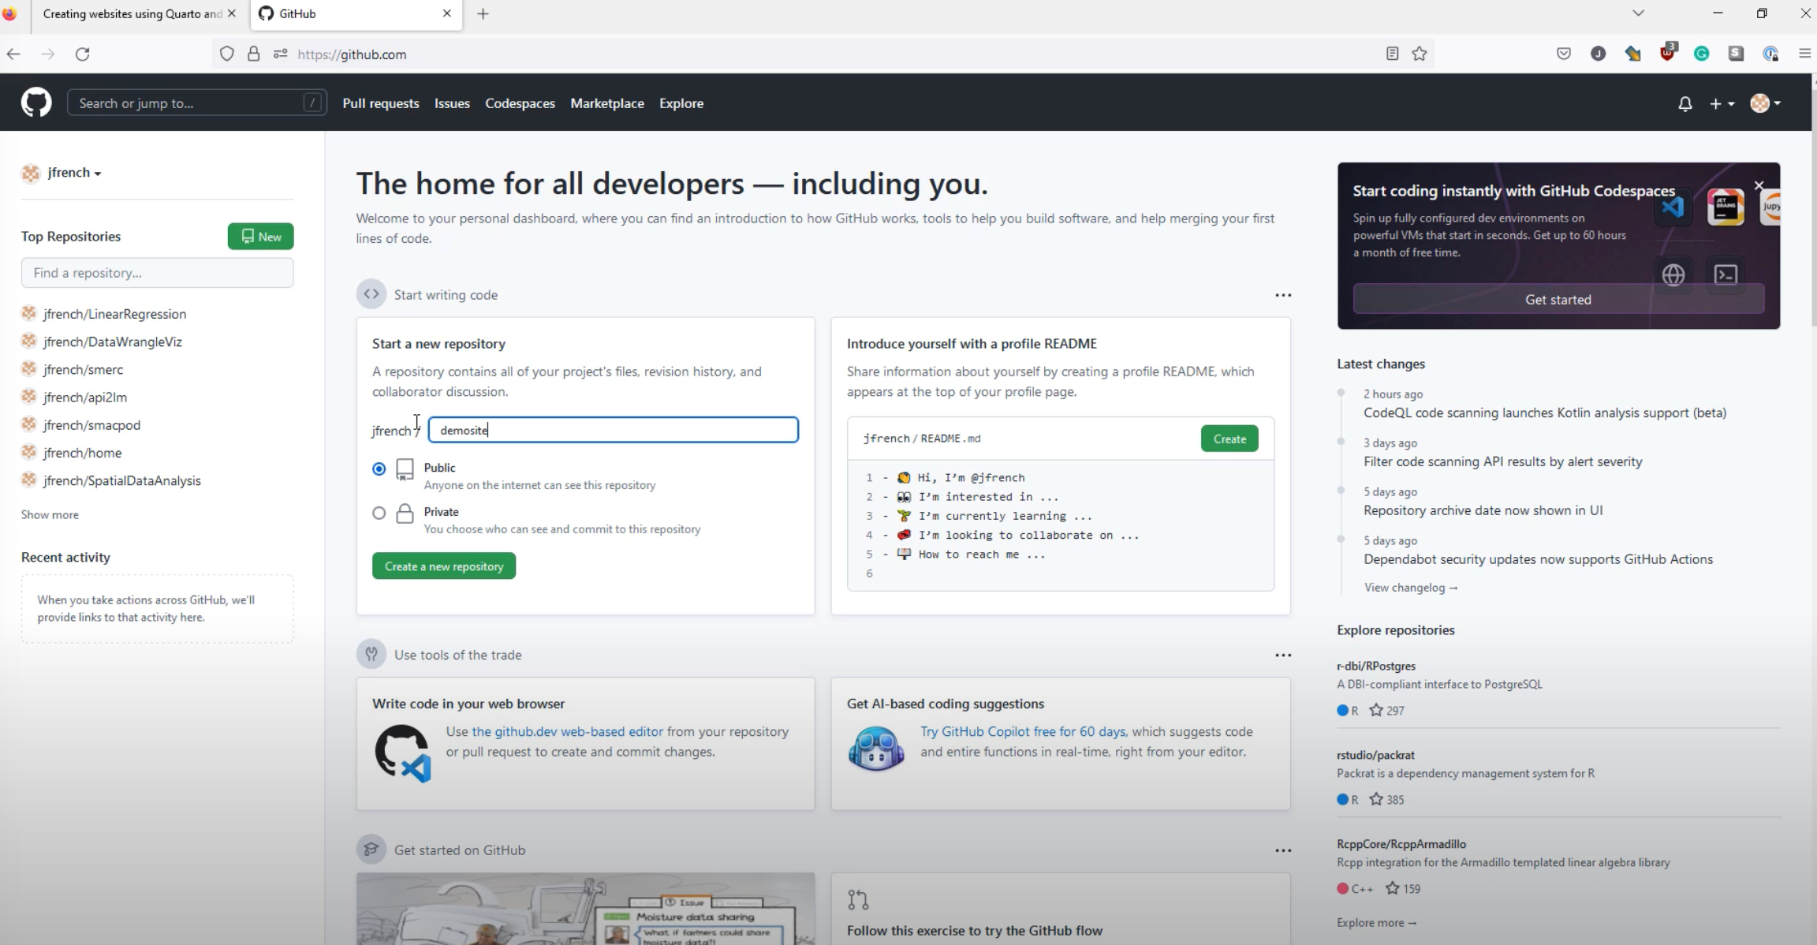Open the plus create-new dropdown

1722,103
